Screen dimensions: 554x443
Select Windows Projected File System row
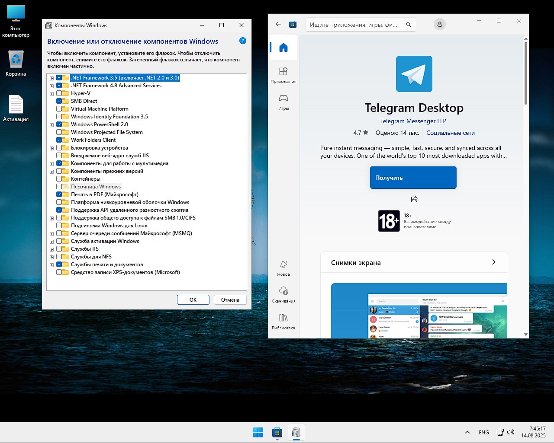(107, 132)
